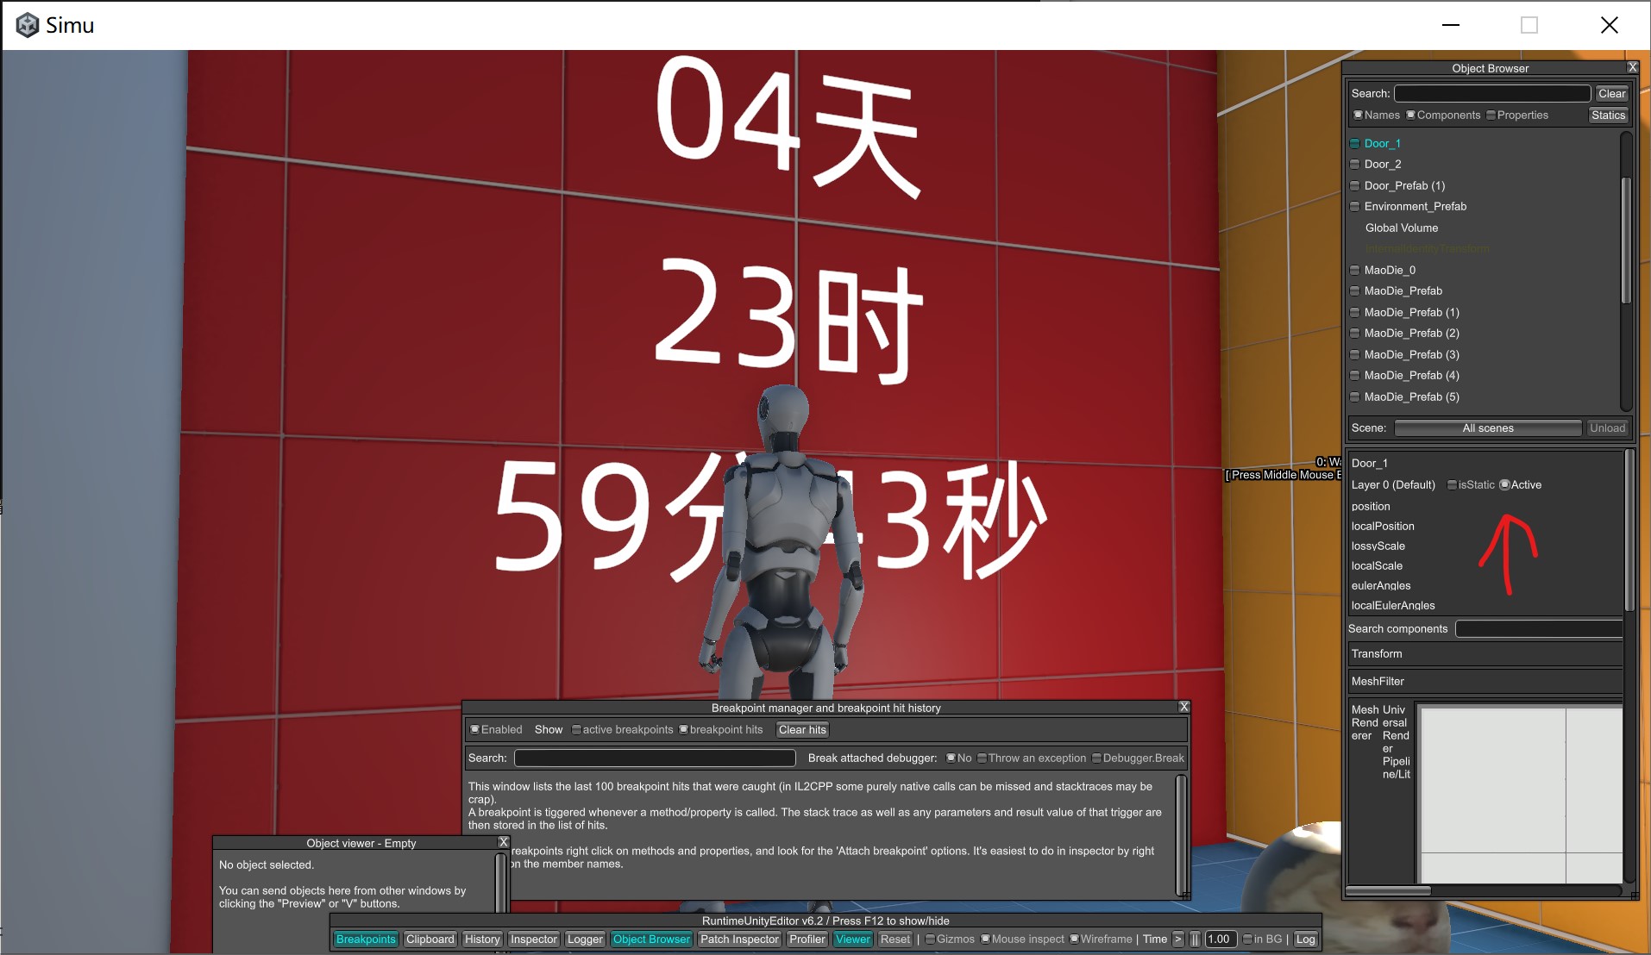Viewport: 1651px width, 955px height.
Task: Toggle the Object Browser taskbar tab
Action: [x=651, y=939]
